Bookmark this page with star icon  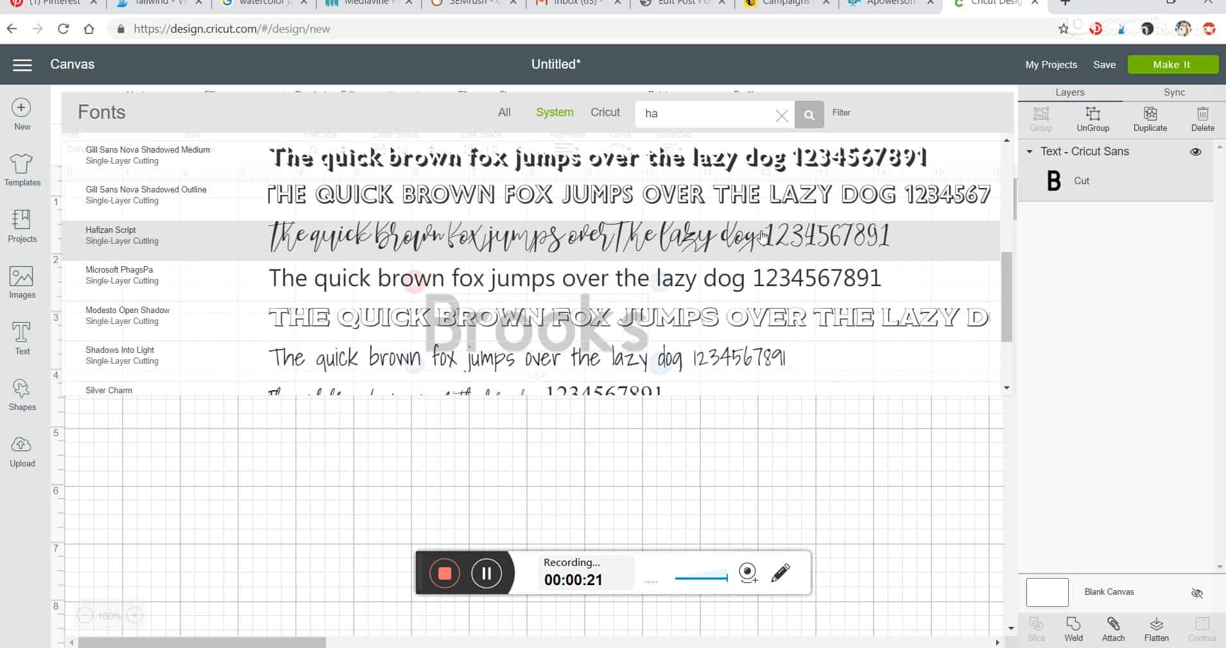coord(1063,29)
